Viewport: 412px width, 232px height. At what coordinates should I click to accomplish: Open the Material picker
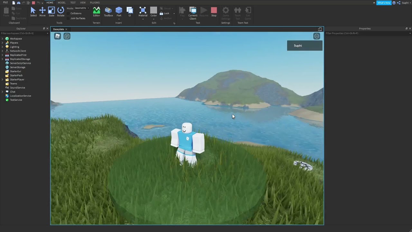(x=143, y=12)
